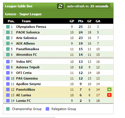Select Asteras Tripoli team name
Screen dimensions: 125x118
[x=28, y=67]
